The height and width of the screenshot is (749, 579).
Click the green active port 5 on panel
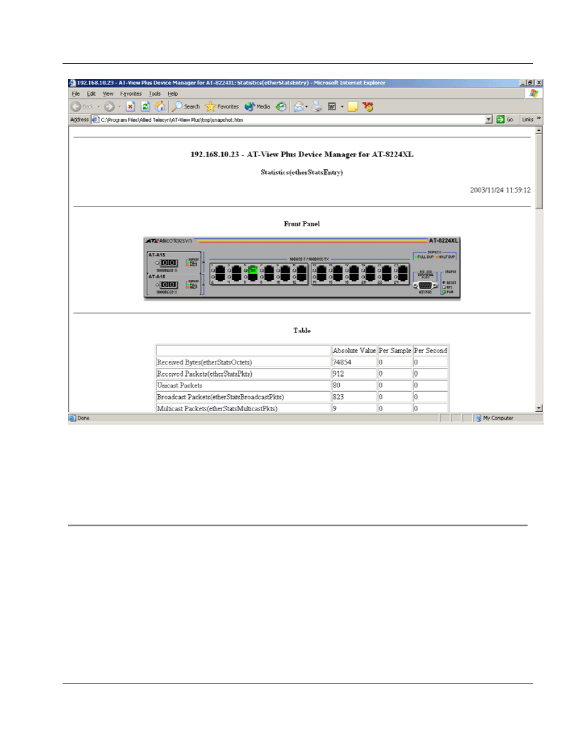click(x=252, y=270)
